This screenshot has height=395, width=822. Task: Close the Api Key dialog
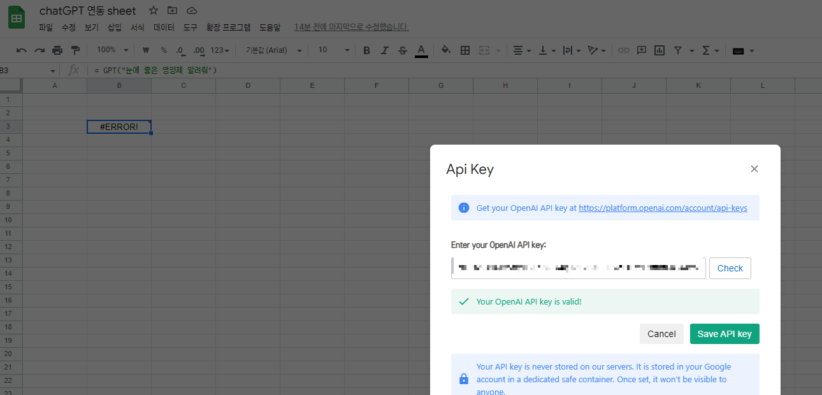(x=754, y=169)
